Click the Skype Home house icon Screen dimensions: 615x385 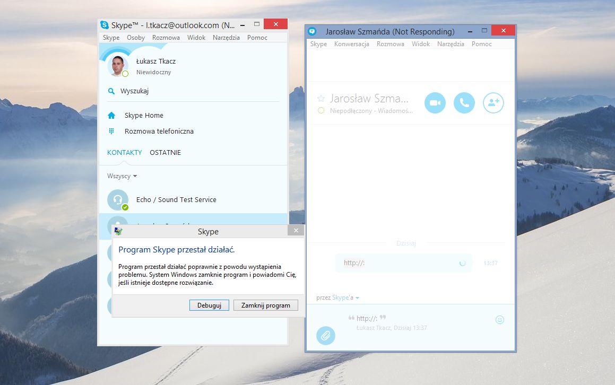coord(111,115)
